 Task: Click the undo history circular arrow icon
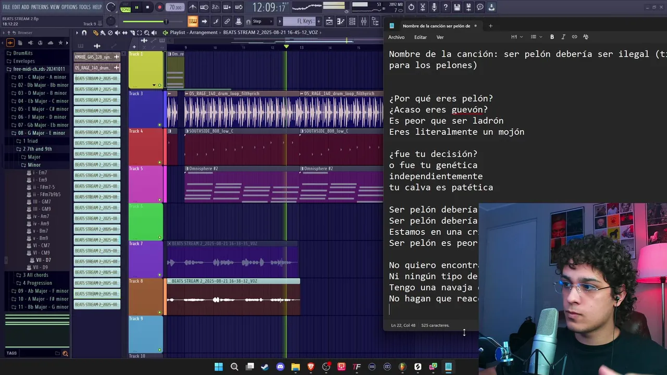point(411,7)
